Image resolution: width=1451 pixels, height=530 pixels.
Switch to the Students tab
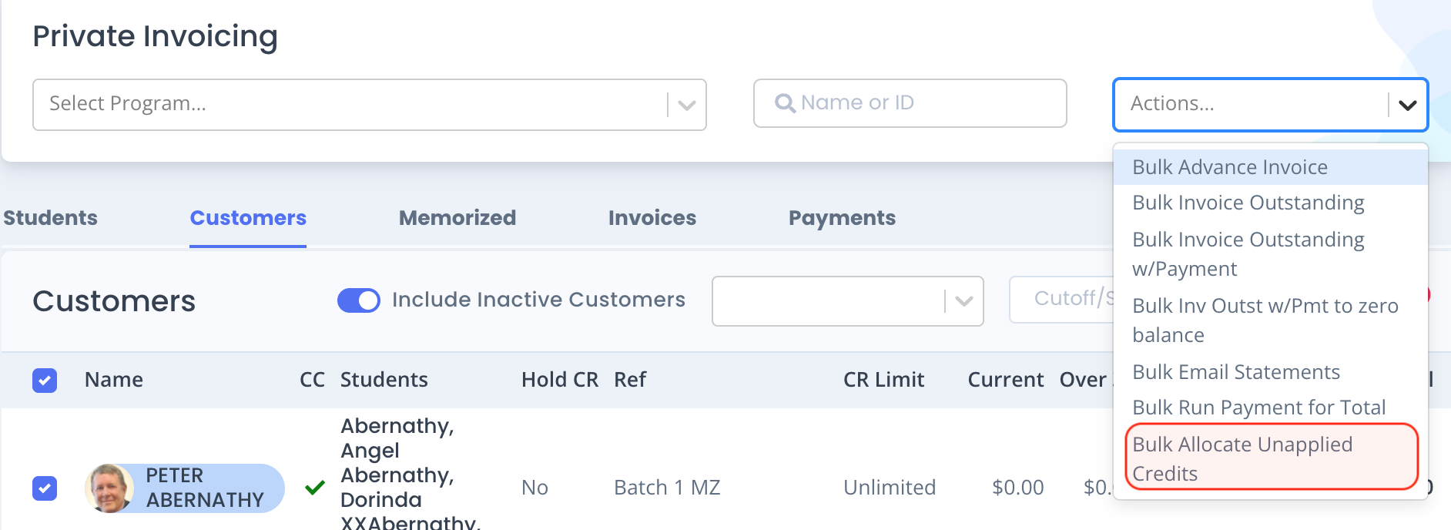tap(50, 218)
